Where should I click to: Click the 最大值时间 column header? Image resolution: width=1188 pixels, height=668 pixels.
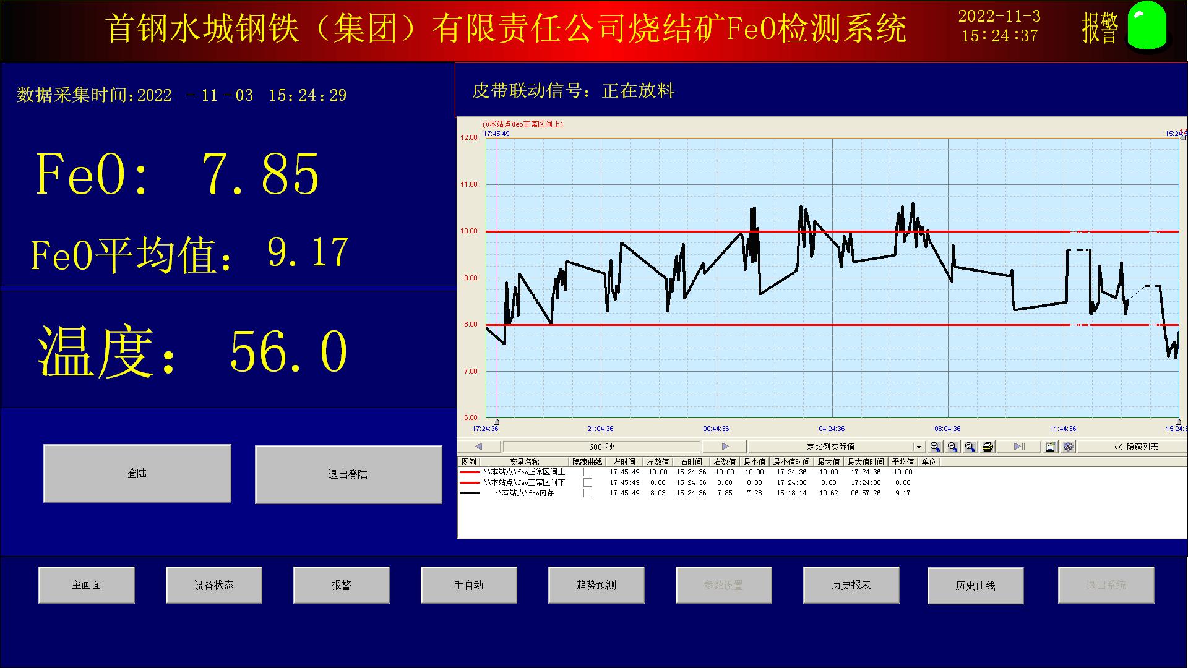(866, 462)
